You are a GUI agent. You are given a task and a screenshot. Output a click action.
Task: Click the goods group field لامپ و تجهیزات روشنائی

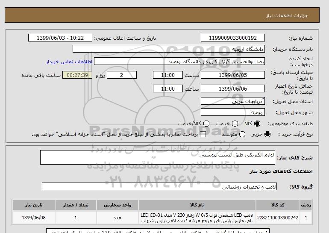click(x=159, y=186)
